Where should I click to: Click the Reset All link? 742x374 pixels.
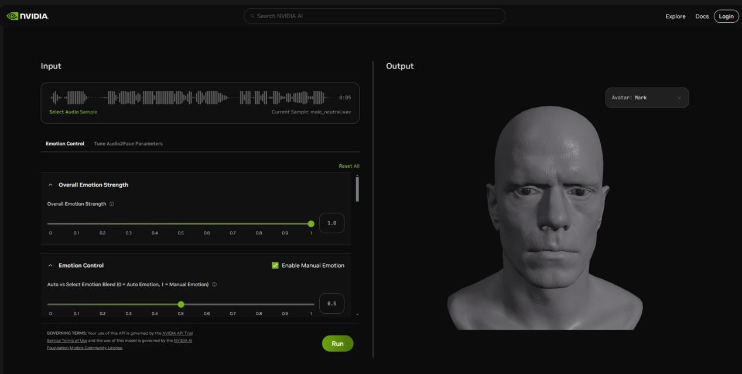[349, 166]
